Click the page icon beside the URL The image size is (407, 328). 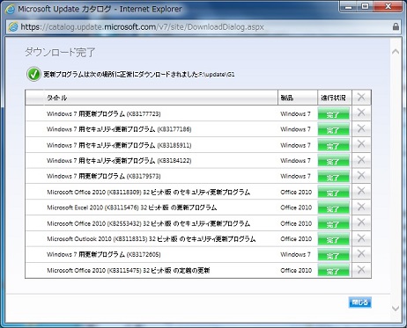pyautogui.click(x=13, y=27)
